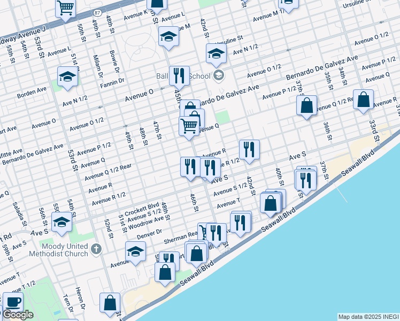Viewport: 400px width, 321px height.
Task: Click the Ursuline St label near 42nd St
Action: tap(229, 41)
